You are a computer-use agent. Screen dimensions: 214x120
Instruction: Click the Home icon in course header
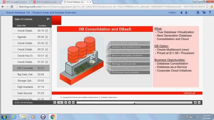[198, 13]
